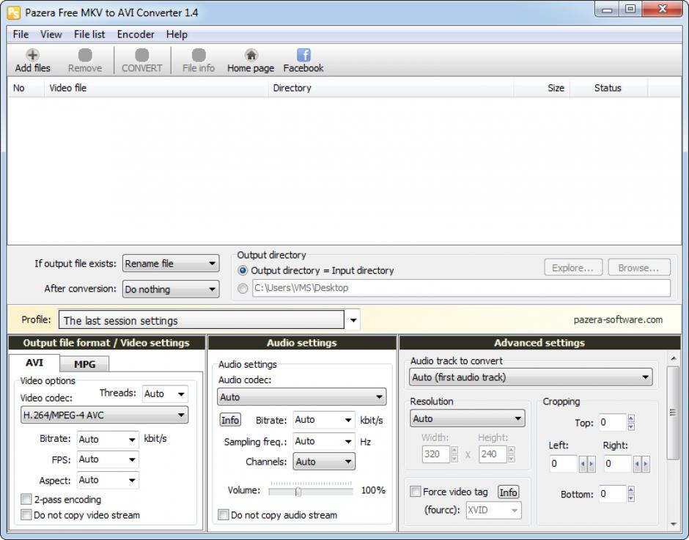Click the cropping Bottom value field
Viewport: 689px width, 540px height.
click(612, 494)
